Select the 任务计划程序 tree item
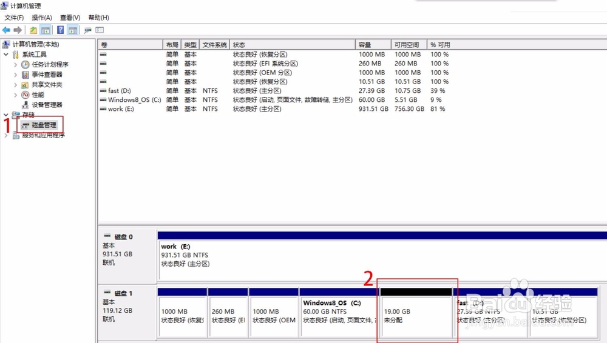 click(50, 65)
